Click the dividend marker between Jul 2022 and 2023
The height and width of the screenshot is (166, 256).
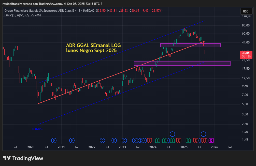[114, 140]
